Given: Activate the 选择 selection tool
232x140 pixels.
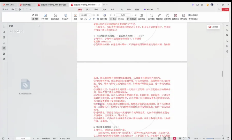Looking at the screenshot, I should point(35,19).
